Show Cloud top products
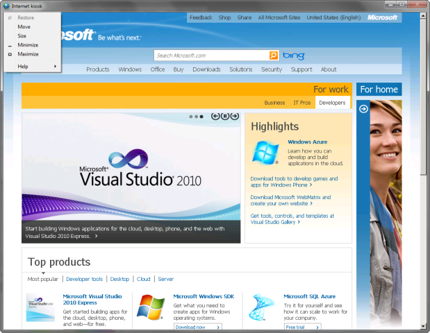This screenshot has height=333, width=430. [x=143, y=279]
